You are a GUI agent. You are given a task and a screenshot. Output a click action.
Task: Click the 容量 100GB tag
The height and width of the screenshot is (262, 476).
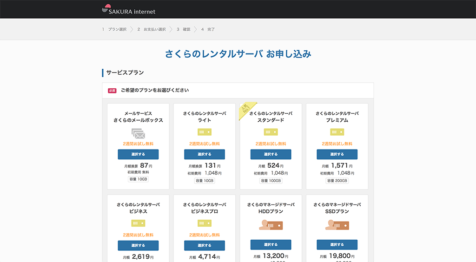[x=271, y=181]
